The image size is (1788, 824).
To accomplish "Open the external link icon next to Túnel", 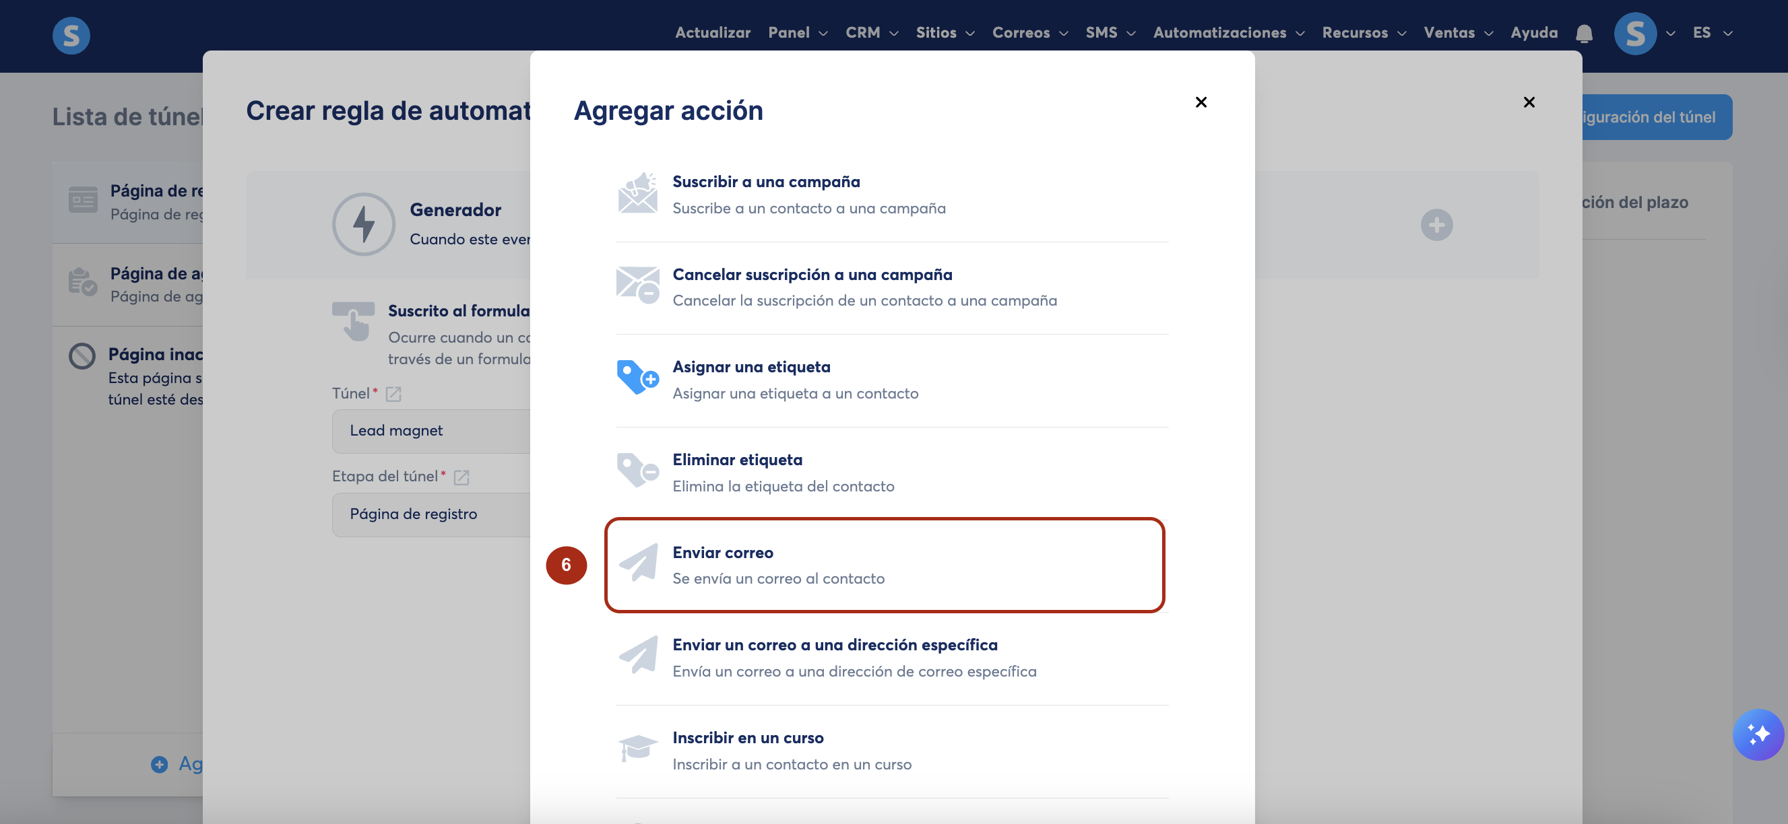I will click(x=393, y=394).
